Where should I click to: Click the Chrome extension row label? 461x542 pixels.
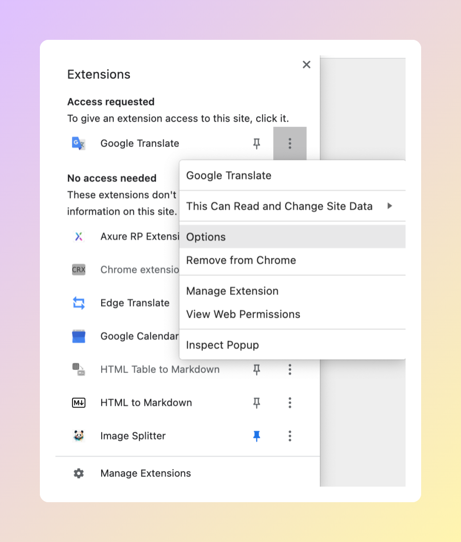tap(140, 270)
